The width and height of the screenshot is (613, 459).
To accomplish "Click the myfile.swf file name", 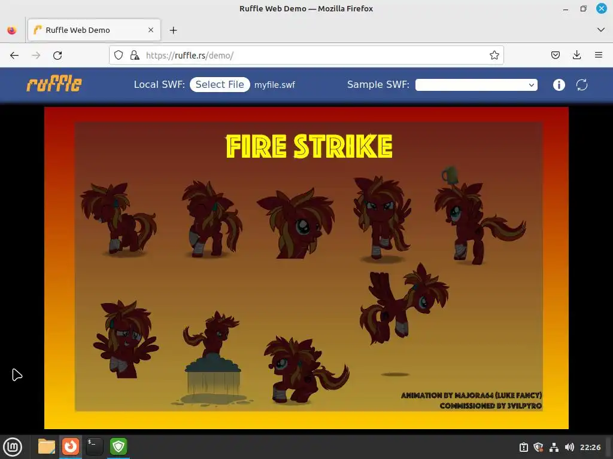I will (x=274, y=85).
